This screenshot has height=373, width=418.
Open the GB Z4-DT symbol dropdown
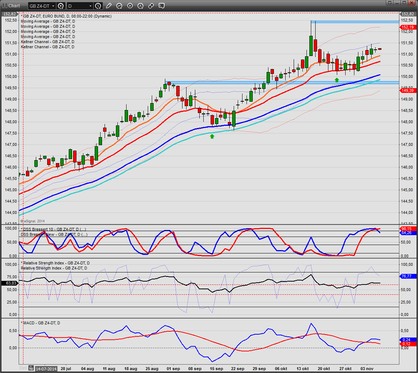click(x=41, y=6)
